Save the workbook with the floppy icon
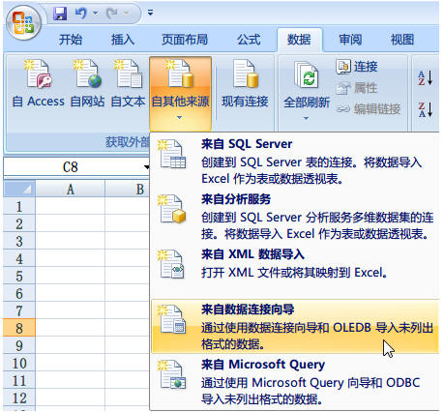The height and width of the screenshot is (412, 444). 60,14
